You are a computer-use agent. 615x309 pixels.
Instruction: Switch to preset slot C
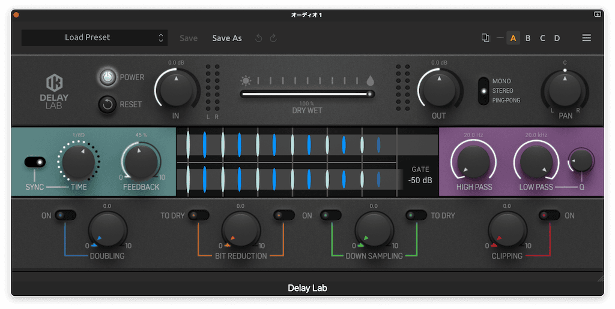(542, 38)
